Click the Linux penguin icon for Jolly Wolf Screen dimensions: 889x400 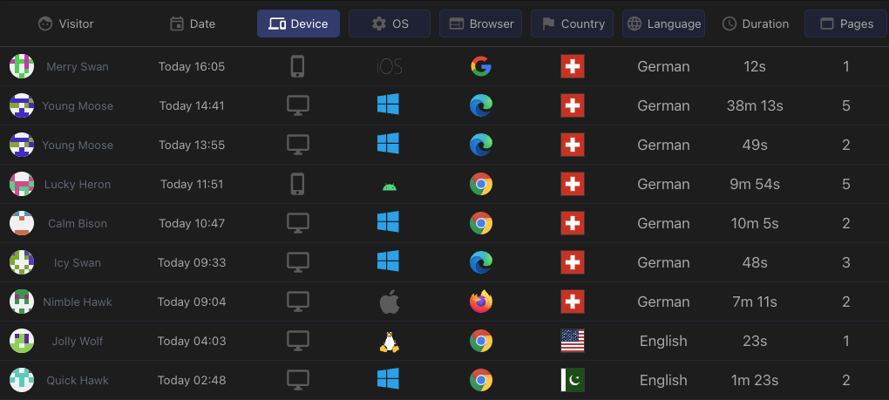pos(390,341)
